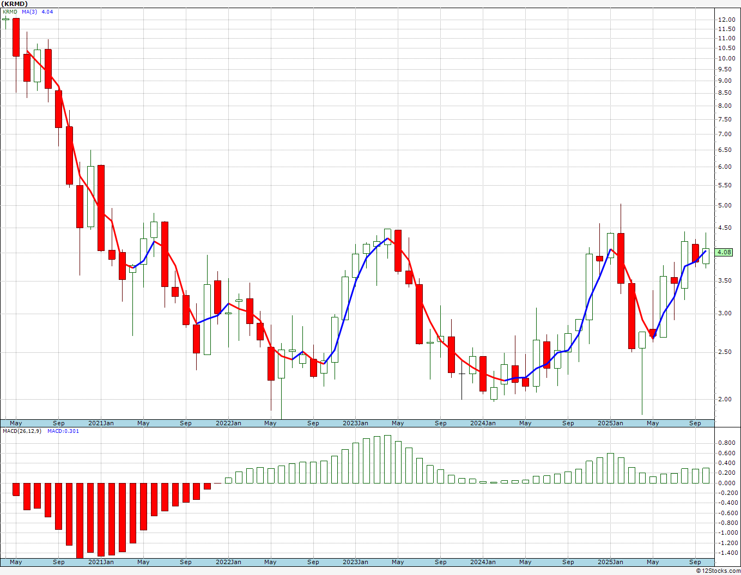The width and height of the screenshot is (741, 575).
Task: Click the MA(3) moving average legend
Action: tap(29, 11)
